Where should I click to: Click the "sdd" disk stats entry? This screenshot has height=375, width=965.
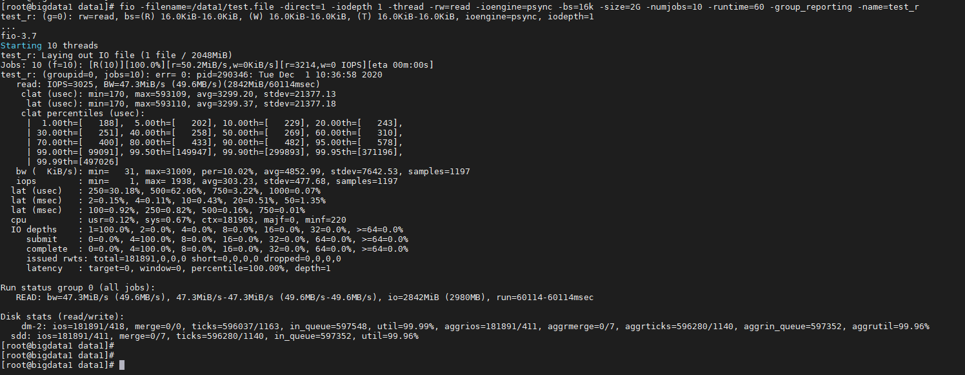[x=21, y=336]
